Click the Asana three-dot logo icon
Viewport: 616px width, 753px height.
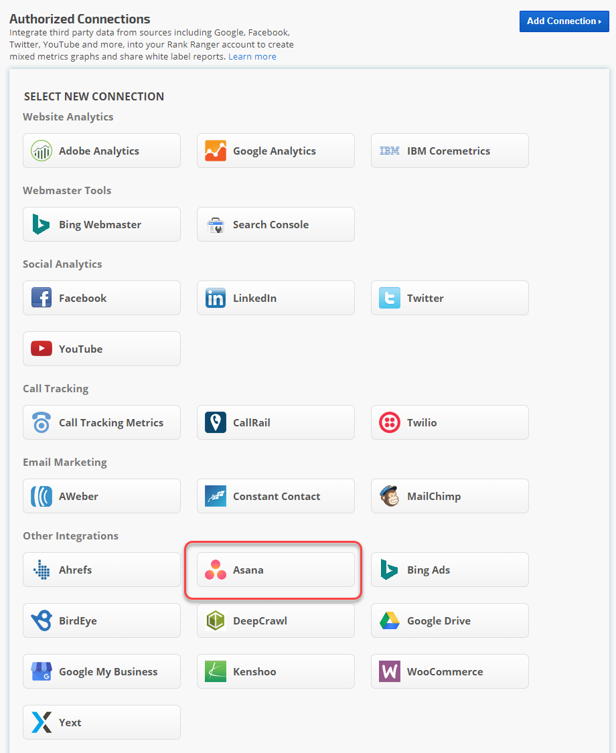(215, 570)
